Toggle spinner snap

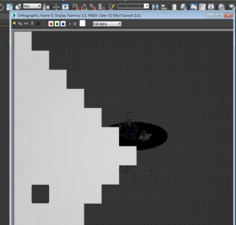[102, 7]
